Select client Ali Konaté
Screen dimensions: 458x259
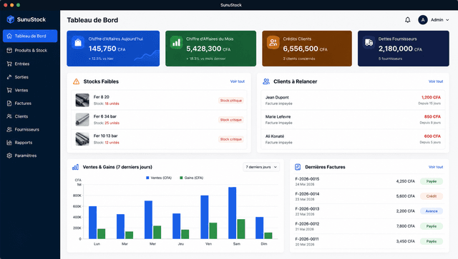(353, 139)
